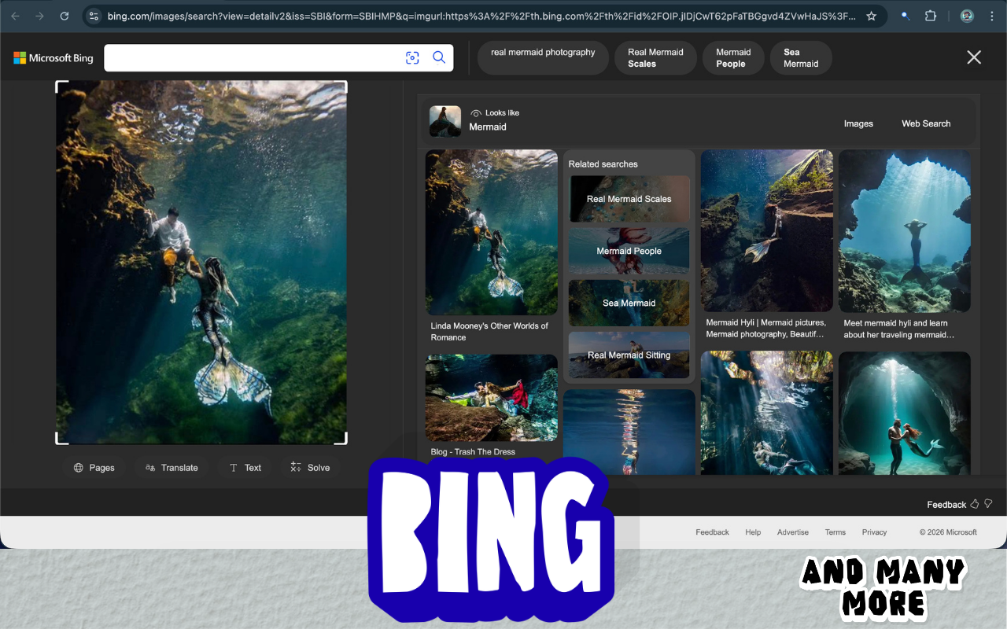Select the Translate tool
This screenshot has width=1007, height=629.
point(172,467)
